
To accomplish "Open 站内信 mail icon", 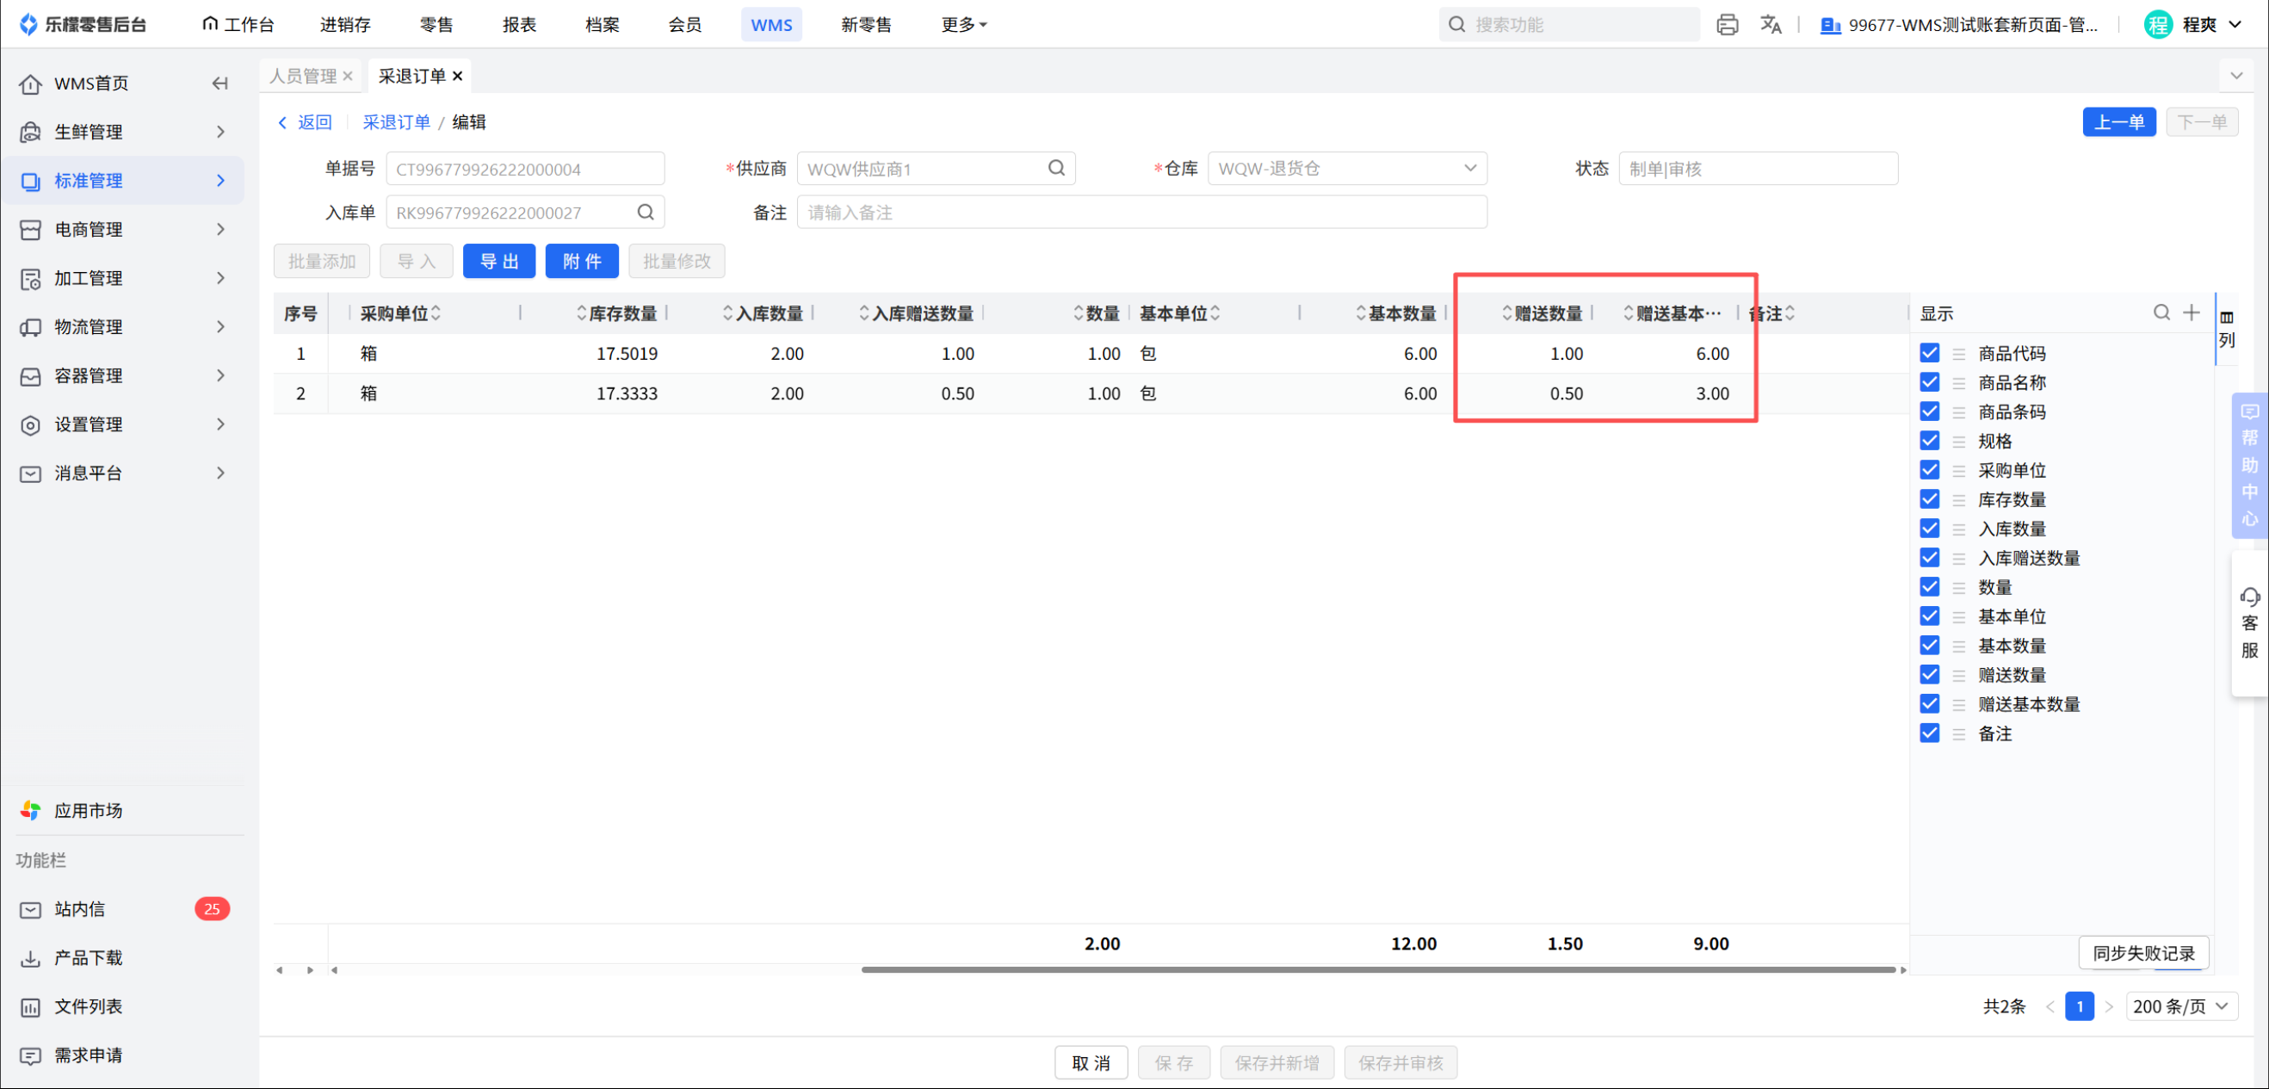I will [x=31, y=909].
